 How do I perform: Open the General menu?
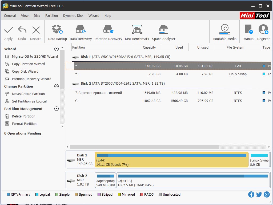point(10,16)
